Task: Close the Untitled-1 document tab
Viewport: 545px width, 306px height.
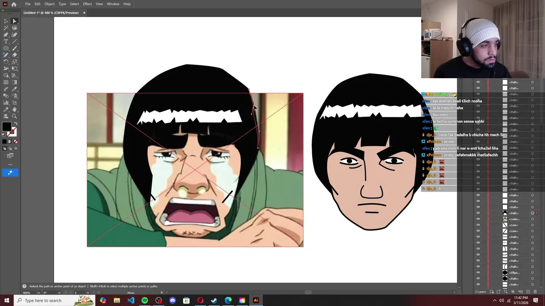Action: pos(84,13)
